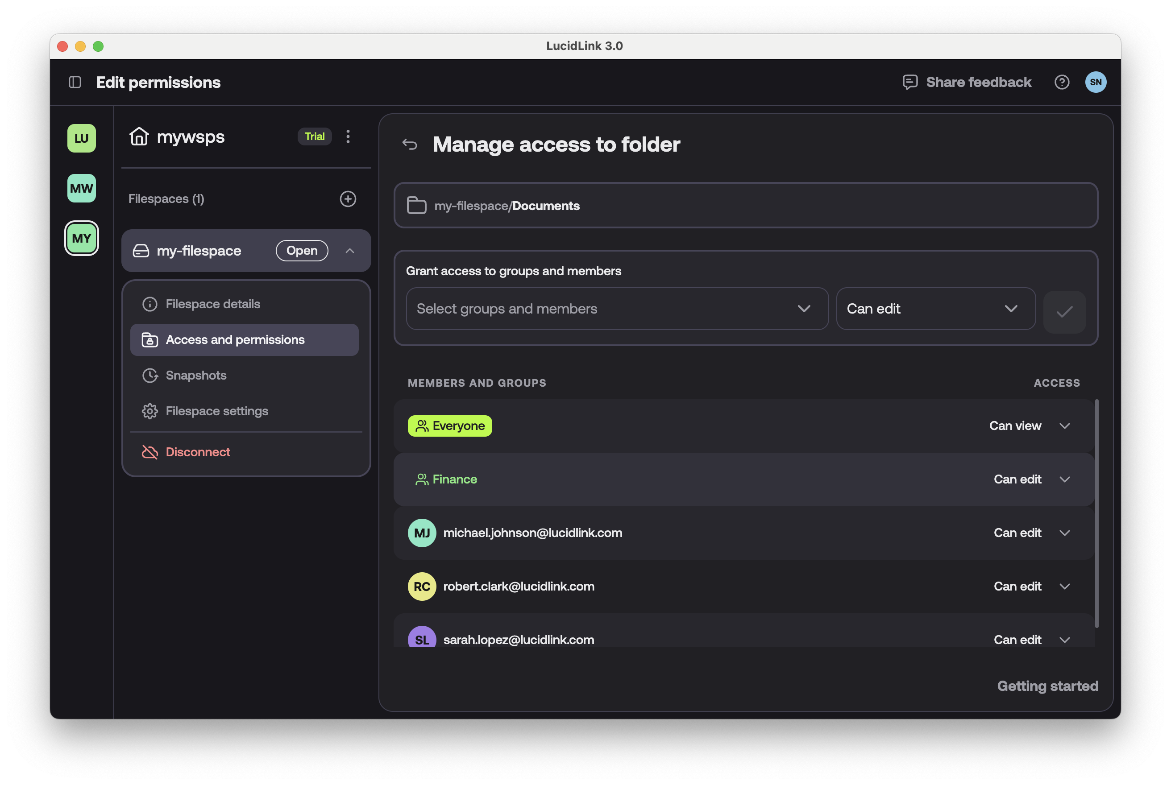This screenshot has height=785, width=1171.
Task: Open Snapshots menu item
Action: 245,376
